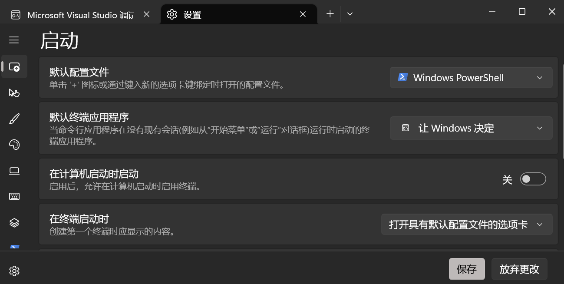This screenshot has height=284, width=564.
Task: Open the profile Defaults layers icon
Action: [x=14, y=223]
